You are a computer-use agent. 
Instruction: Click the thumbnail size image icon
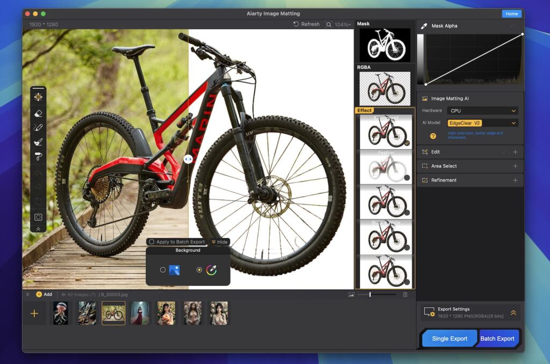point(351,295)
